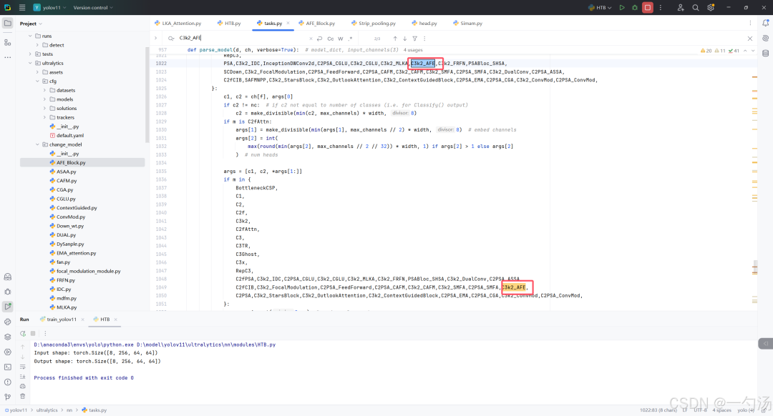Collapse the change_model folder
773x416 pixels.
coord(37,144)
